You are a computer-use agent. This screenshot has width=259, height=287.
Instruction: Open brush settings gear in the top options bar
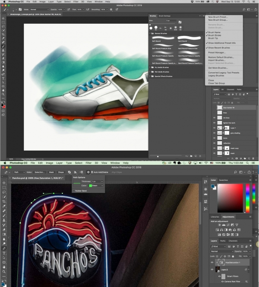pyautogui.click(x=111, y=9)
